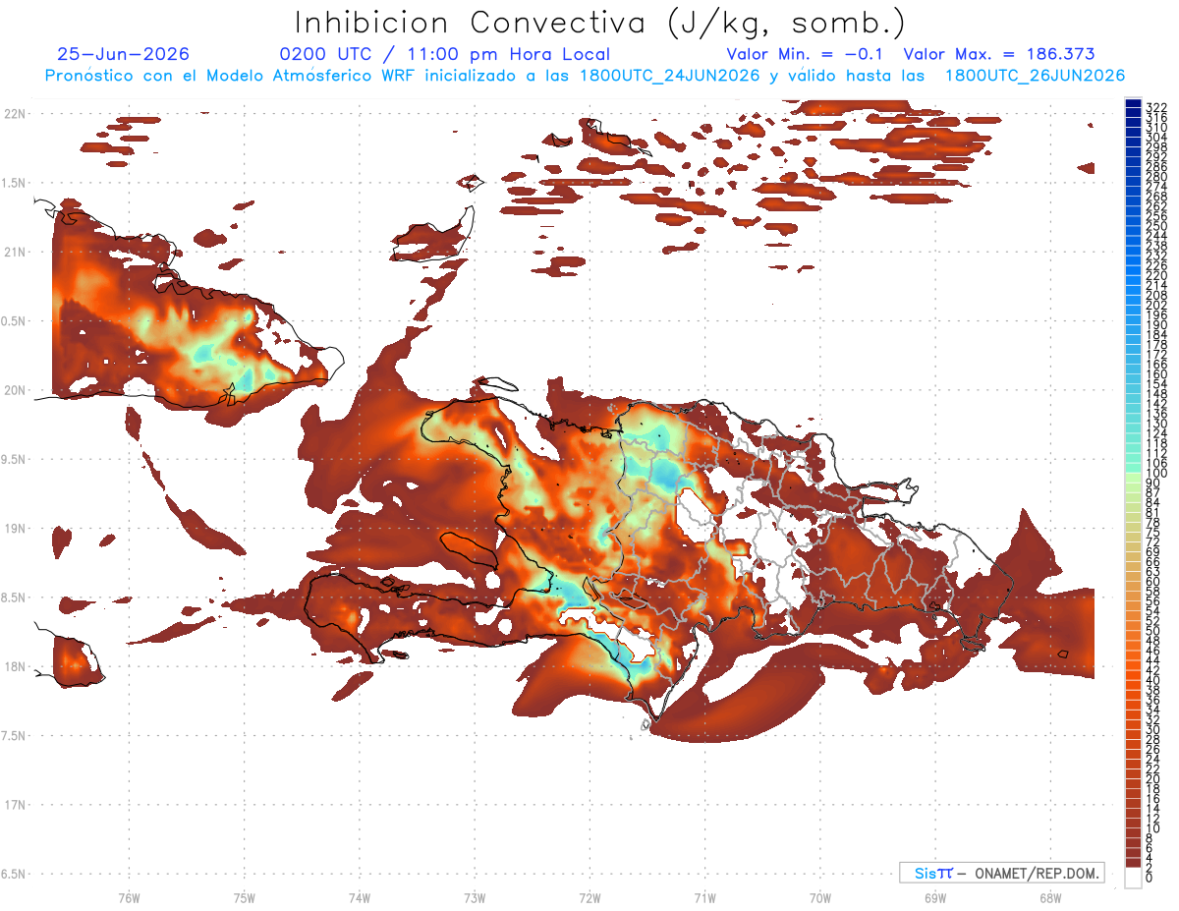Click the colorbar label '250'

1155,226
